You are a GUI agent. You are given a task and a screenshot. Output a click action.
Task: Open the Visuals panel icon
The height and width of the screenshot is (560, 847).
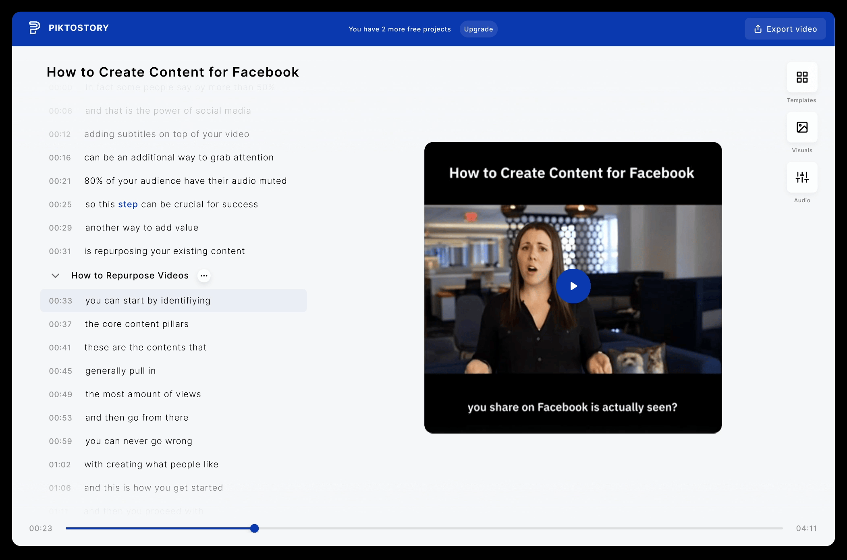pos(802,127)
